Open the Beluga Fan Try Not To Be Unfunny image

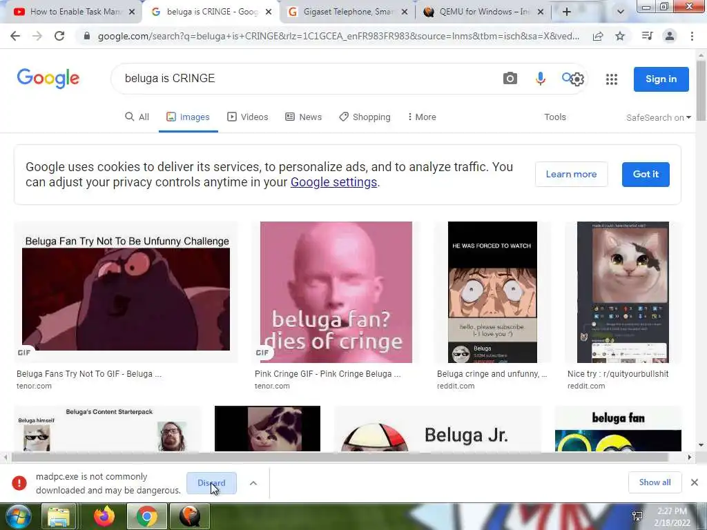click(126, 293)
